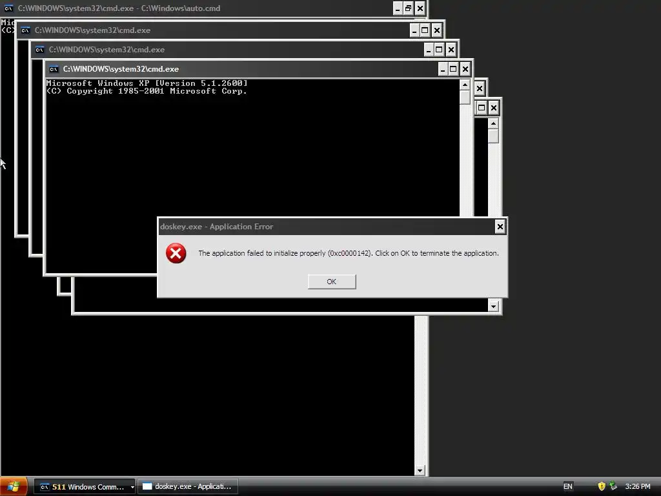Close the second cmd.exe window
This screenshot has height=496, width=661.
(437, 30)
